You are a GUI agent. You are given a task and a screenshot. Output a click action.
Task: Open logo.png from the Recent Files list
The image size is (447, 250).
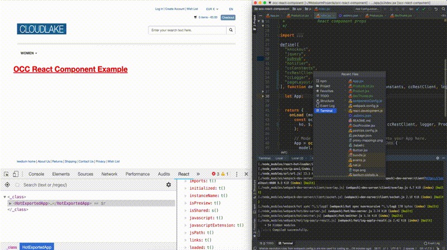[357, 170]
